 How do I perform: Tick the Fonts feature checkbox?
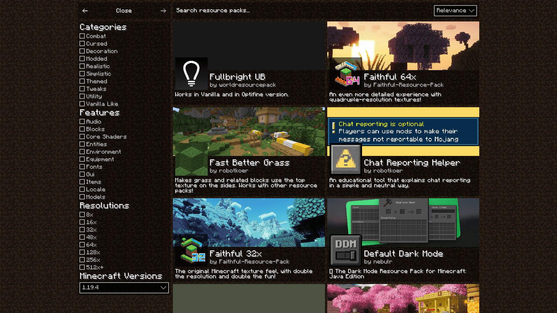click(82, 167)
